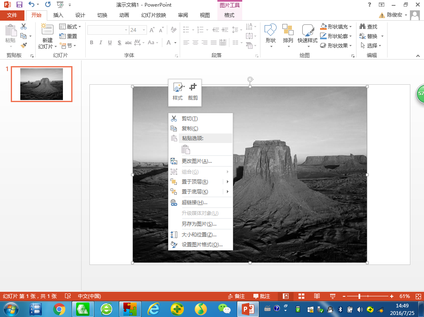Switch to Reading view icon
This screenshot has height=317, width=424.
317,296
